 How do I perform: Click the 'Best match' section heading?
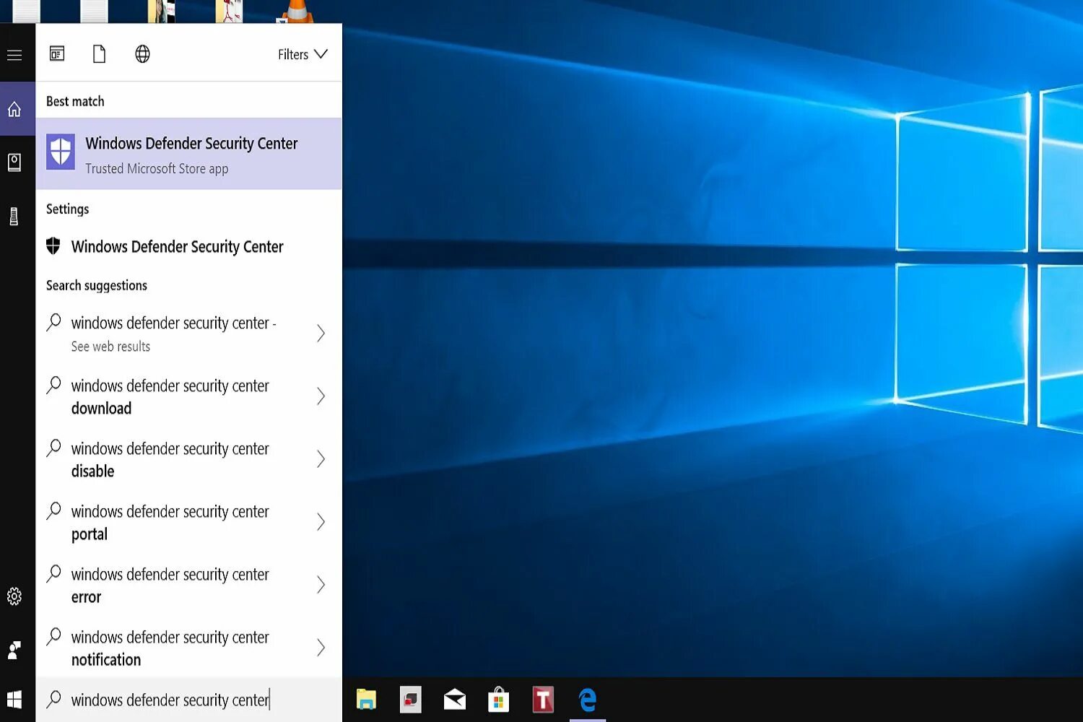(x=75, y=102)
